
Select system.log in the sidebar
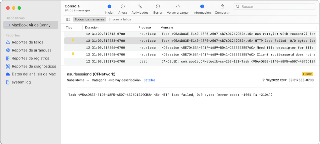[x=18, y=83]
